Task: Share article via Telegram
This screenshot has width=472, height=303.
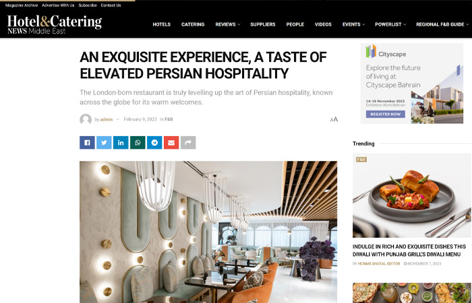Action: (x=154, y=143)
